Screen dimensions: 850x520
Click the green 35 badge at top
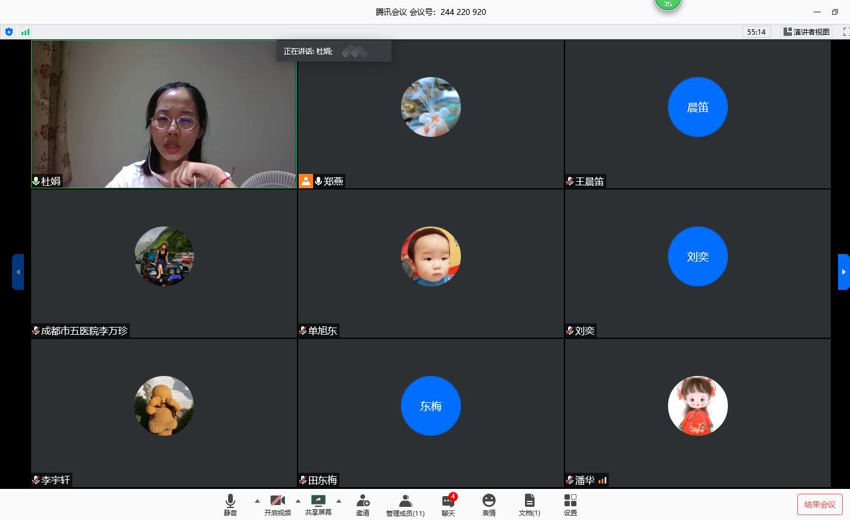point(667,4)
